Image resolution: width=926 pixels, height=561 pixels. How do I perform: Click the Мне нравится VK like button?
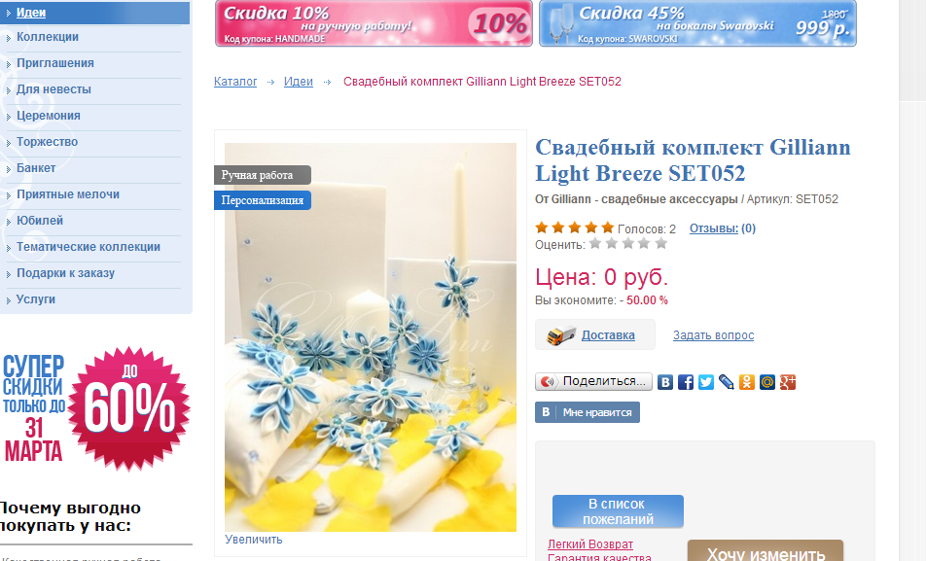coord(588,412)
